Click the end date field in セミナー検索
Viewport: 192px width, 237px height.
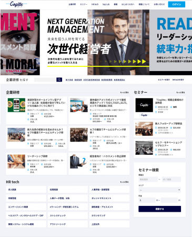[171, 180]
